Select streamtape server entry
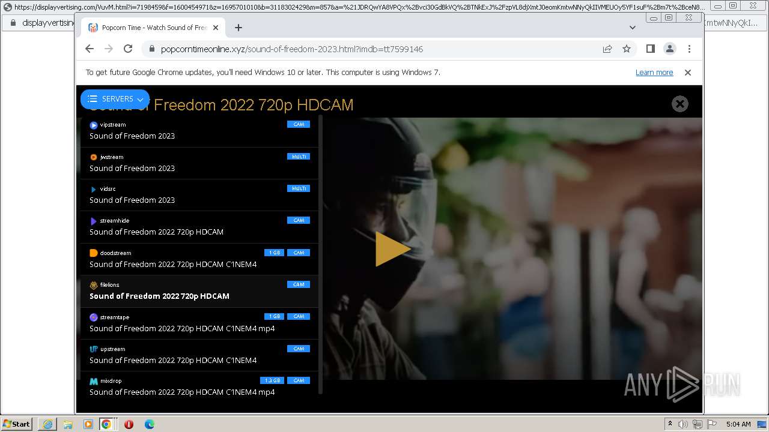 click(199, 323)
